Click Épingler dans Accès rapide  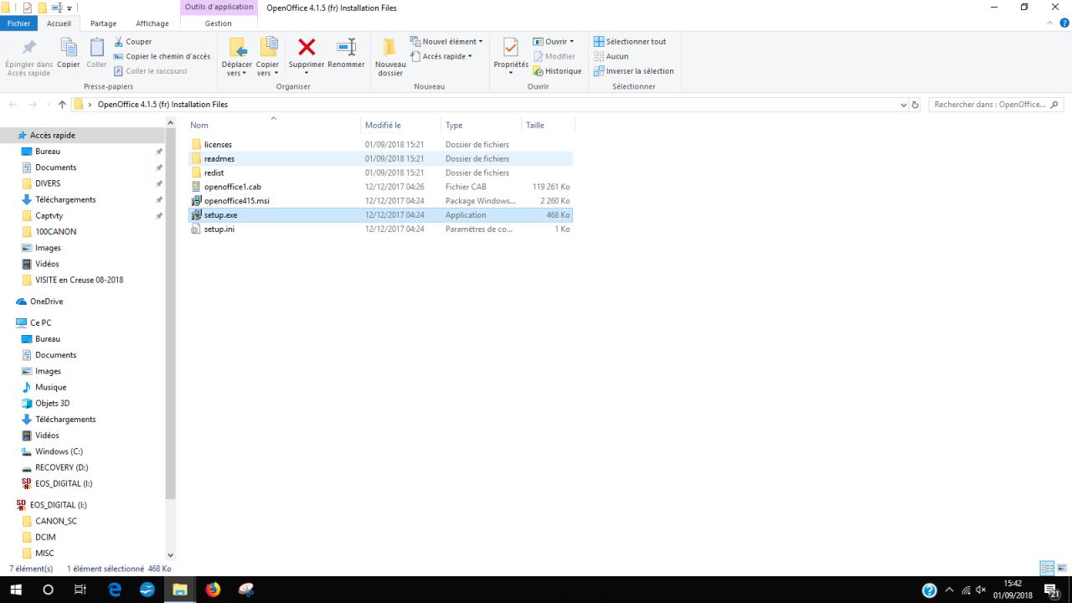pyautogui.click(x=28, y=57)
